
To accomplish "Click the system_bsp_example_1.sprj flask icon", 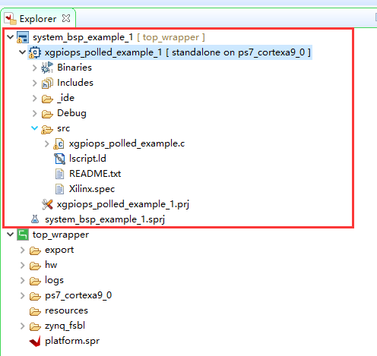I will [x=35, y=219].
